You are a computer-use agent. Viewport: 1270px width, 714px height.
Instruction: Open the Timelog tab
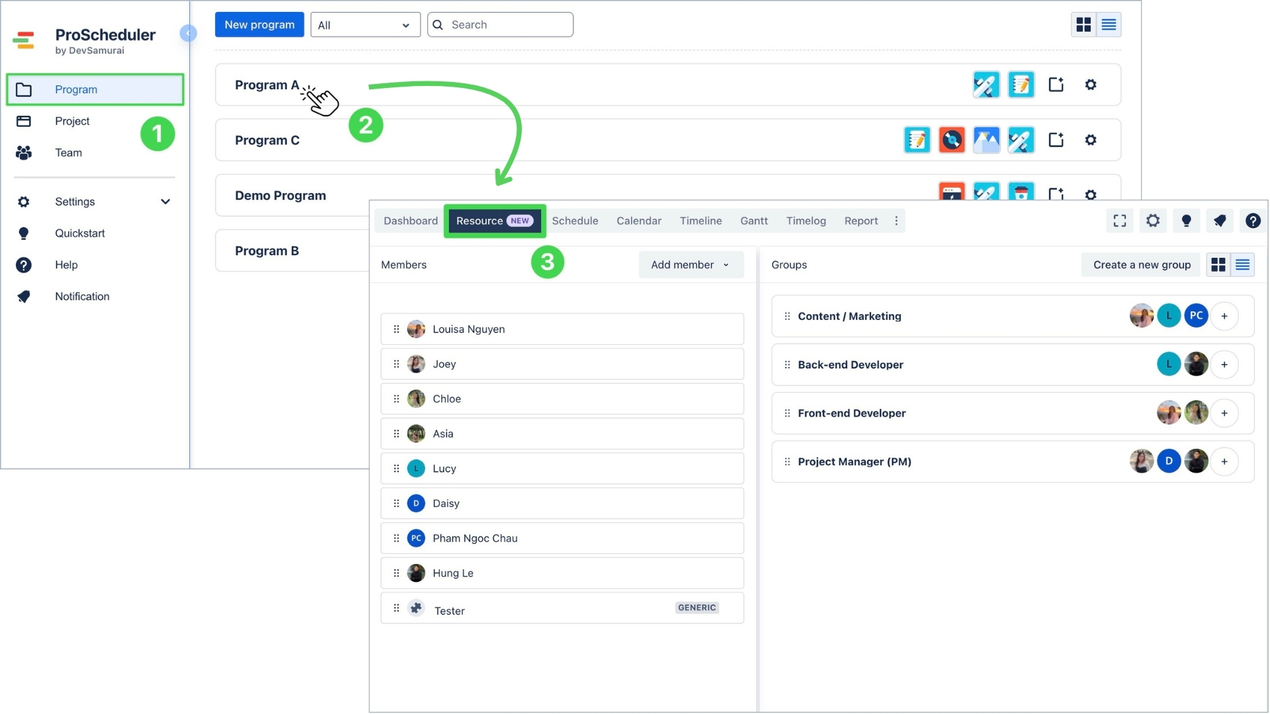coord(806,221)
